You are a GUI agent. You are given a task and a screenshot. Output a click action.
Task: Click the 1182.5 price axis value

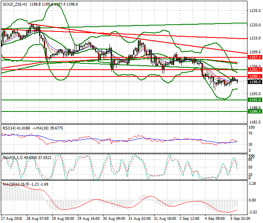pyautogui.click(x=255, y=122)
